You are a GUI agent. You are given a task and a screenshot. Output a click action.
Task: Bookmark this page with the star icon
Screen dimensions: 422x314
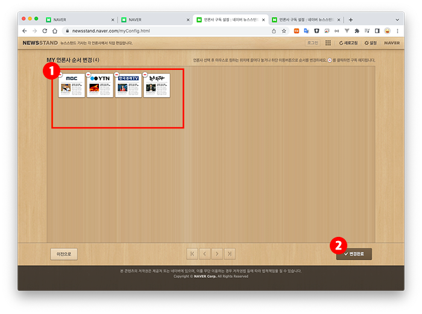pyautogui.click(x=284, y=31)
